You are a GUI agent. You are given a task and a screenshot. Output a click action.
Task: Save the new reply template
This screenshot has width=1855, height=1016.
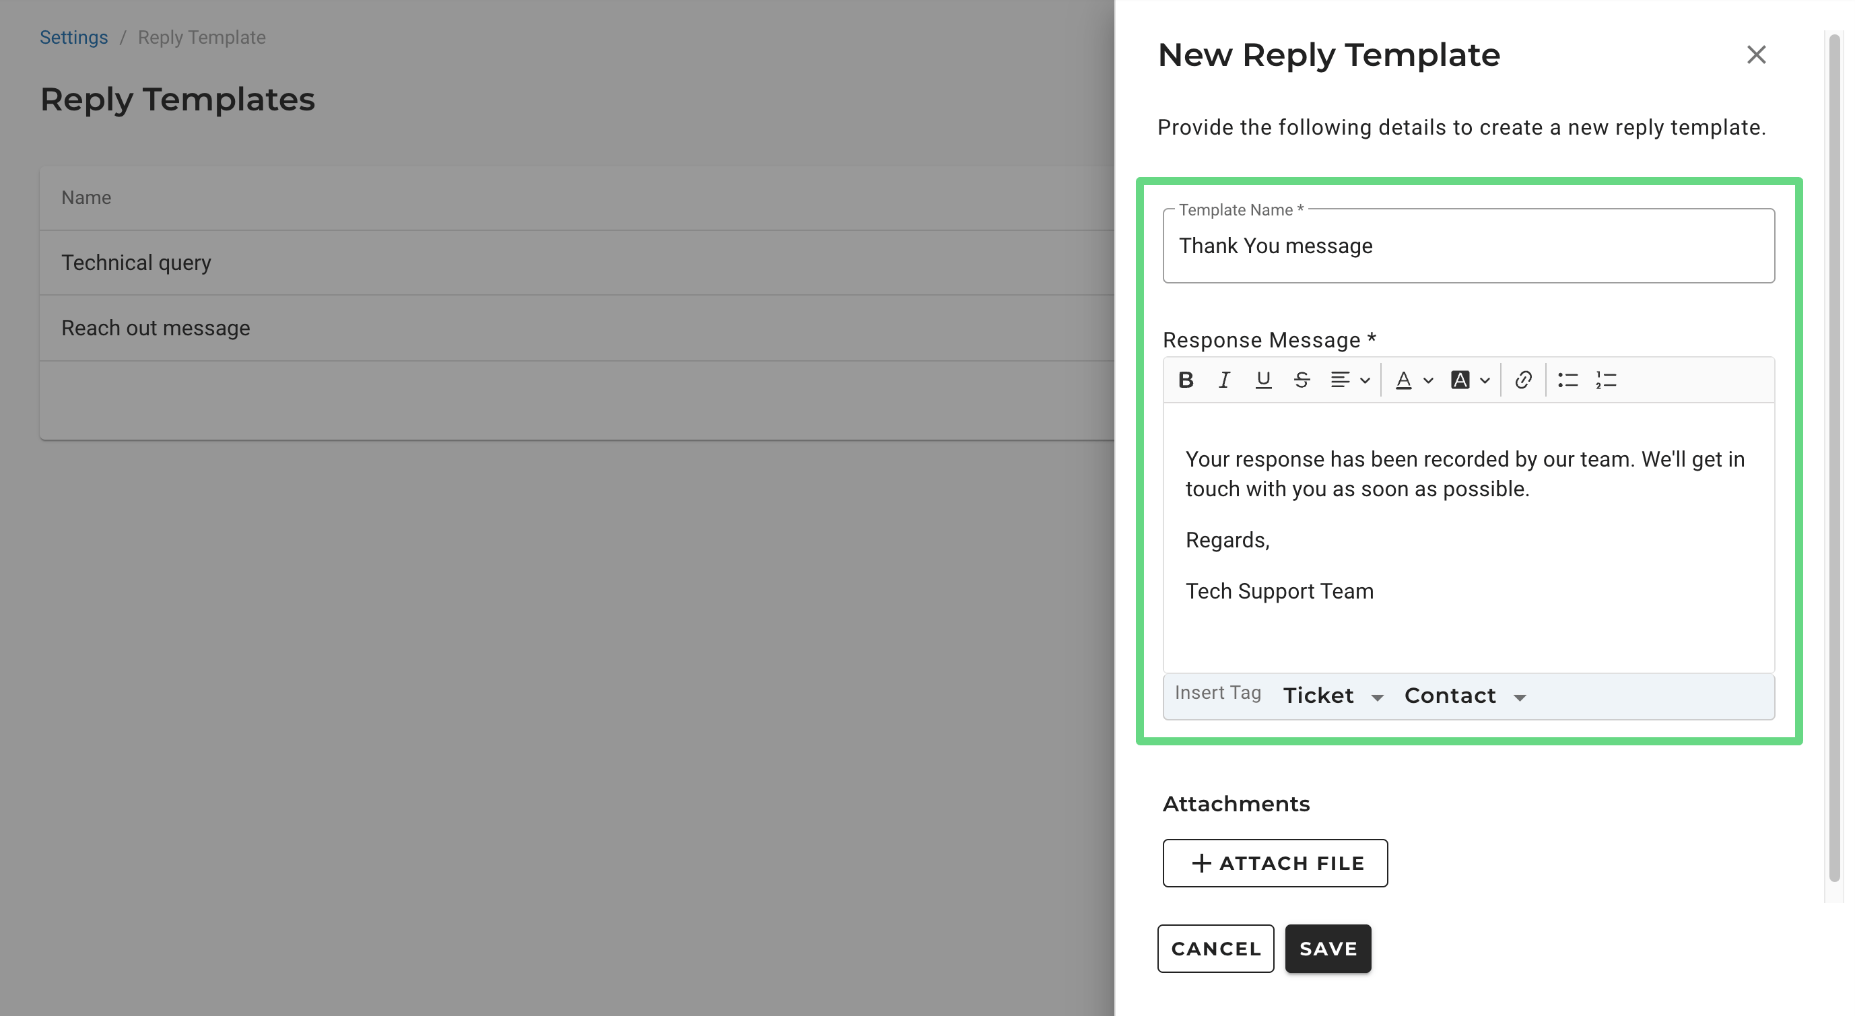(1328, 948)
